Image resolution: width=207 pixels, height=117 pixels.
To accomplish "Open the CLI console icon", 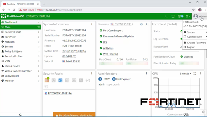I will (x=166, y=16).
